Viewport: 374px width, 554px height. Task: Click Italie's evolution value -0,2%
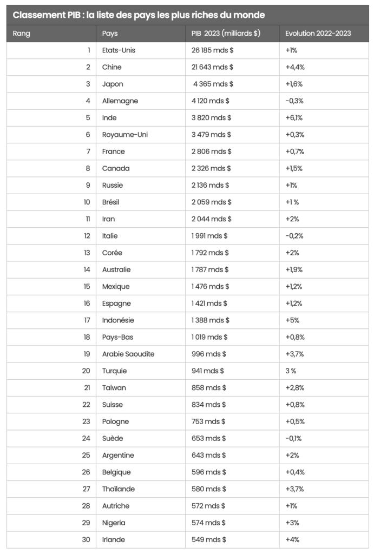pyautogui.click(x=295, y=236)
